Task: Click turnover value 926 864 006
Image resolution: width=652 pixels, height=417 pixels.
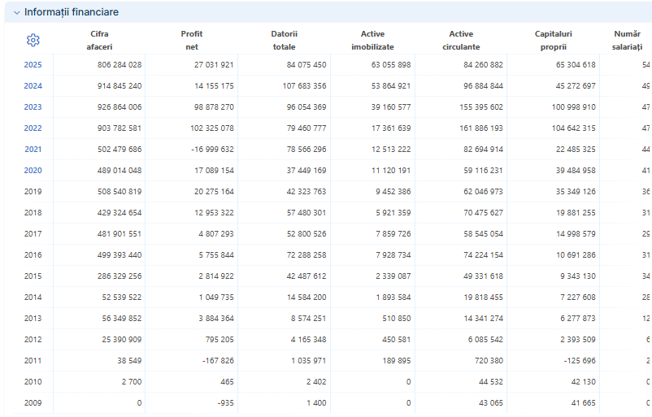Action: point(120,106)
